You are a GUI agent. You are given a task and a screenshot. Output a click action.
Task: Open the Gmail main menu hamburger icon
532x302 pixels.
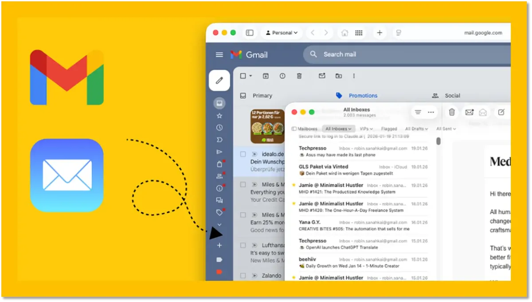219,54
